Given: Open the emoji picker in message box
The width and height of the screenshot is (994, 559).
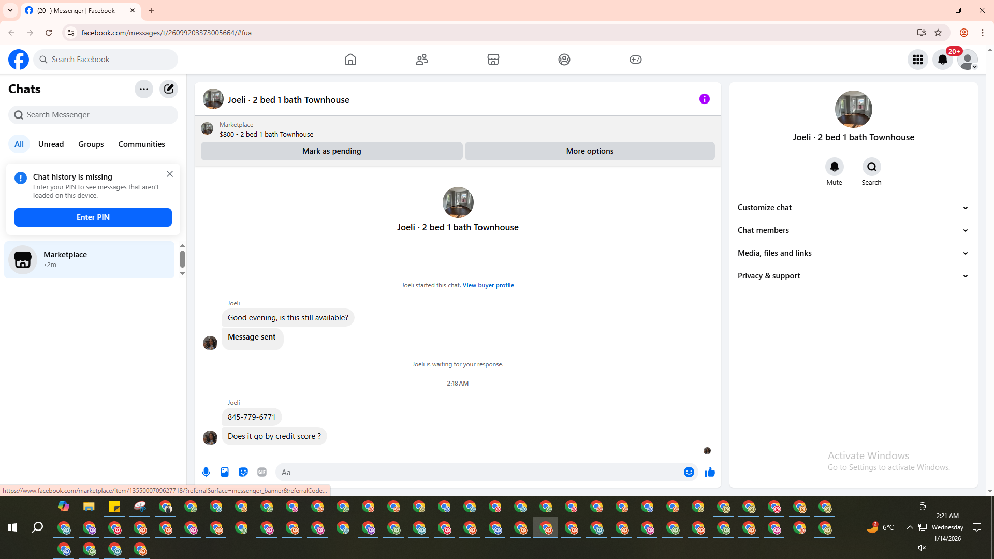Looking at the screenshot, I should 689,472.
